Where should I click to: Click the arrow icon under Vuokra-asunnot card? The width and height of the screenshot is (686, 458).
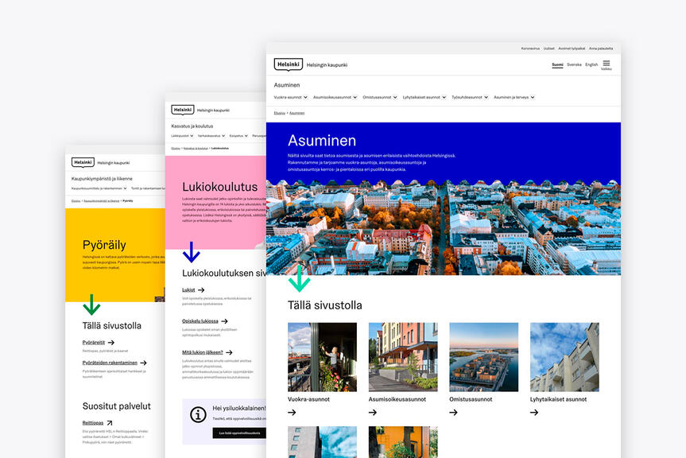pos(292,413)
